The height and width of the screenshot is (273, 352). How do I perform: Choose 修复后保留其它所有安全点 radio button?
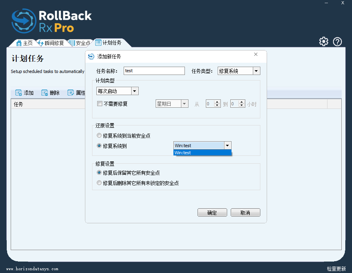coord(99,173)
